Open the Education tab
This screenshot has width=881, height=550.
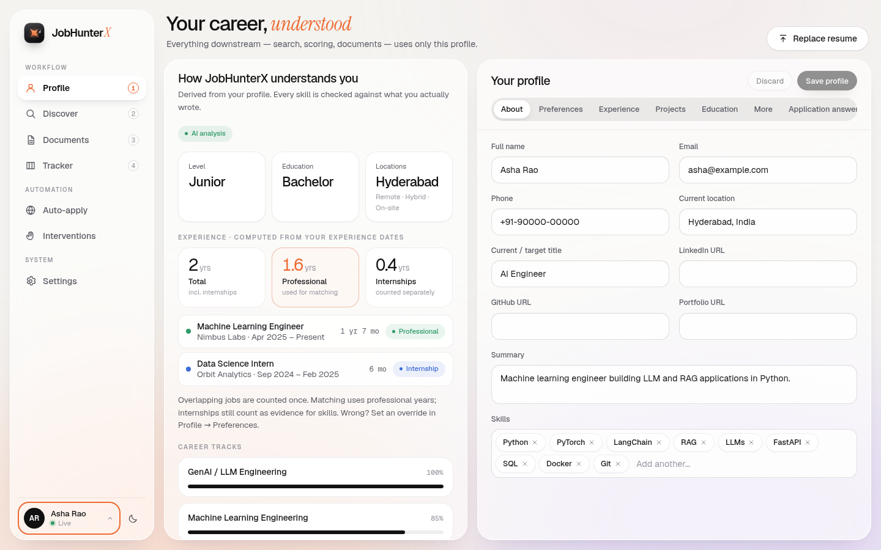pos(719,109)
